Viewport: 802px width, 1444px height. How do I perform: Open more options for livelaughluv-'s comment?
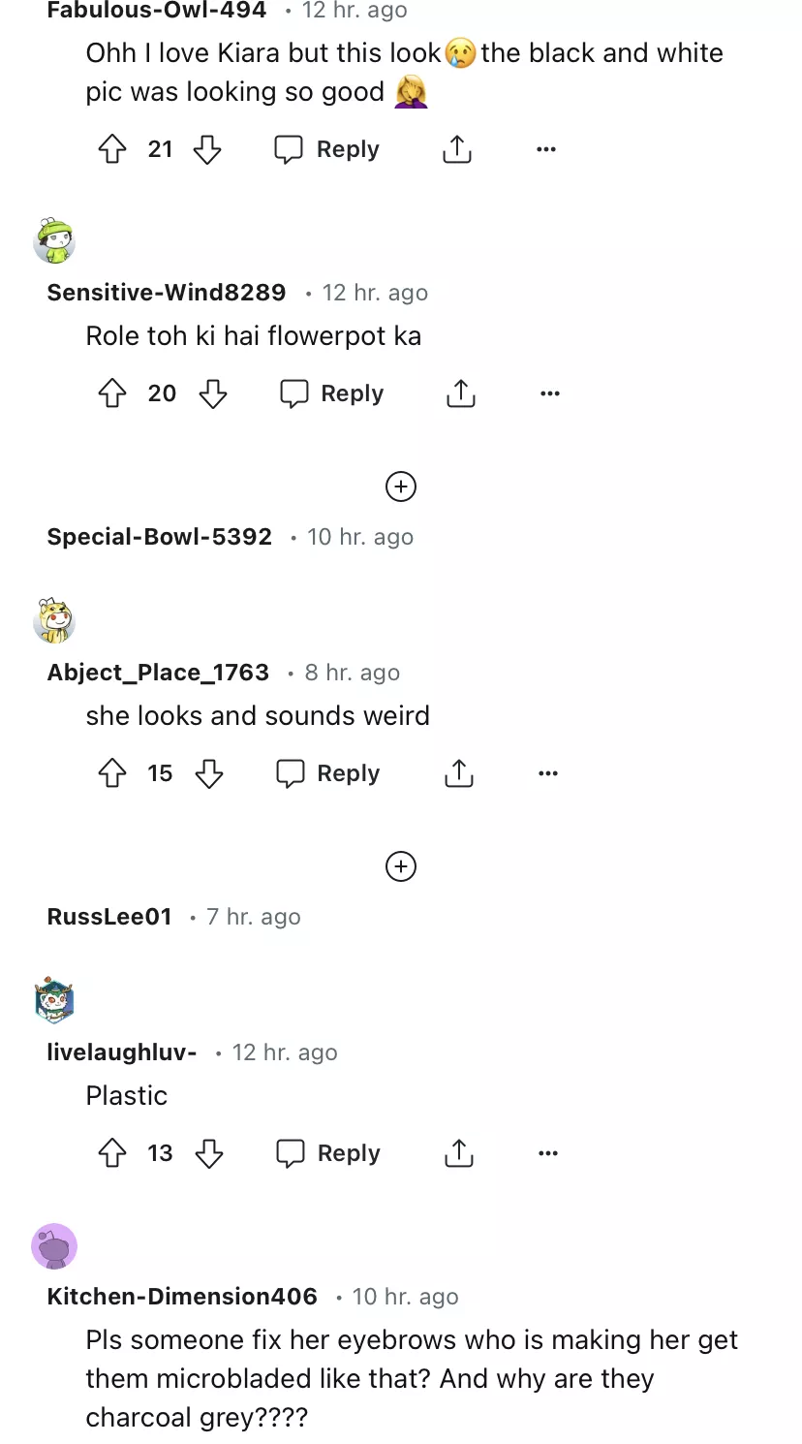pos(548,1153)
